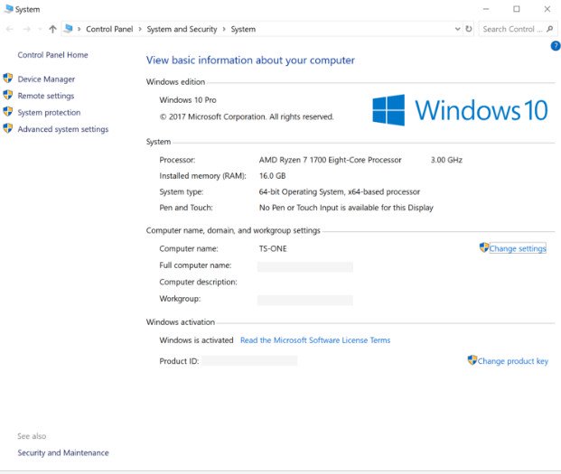Open Device Manager link
The height and width of the screenshot is (474, 561).
pyautogui.click(x=46, y=79)
